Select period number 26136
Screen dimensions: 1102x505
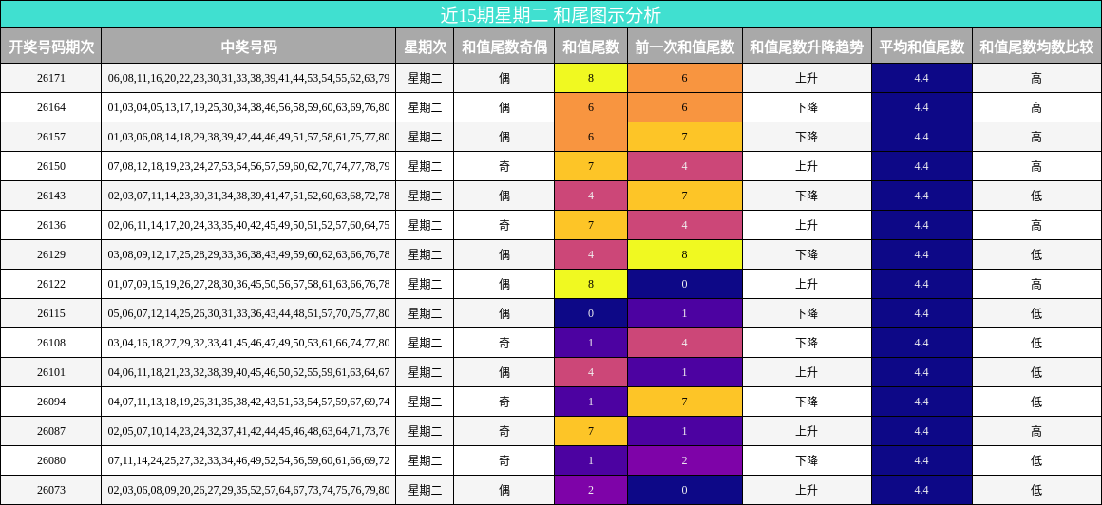(51, 226)
